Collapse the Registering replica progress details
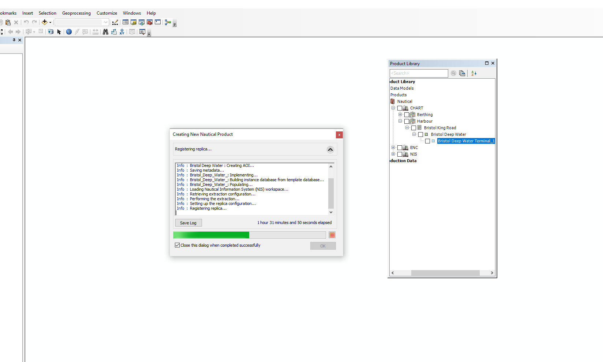This screenshot has width=603, height=362. click(330, 149)
